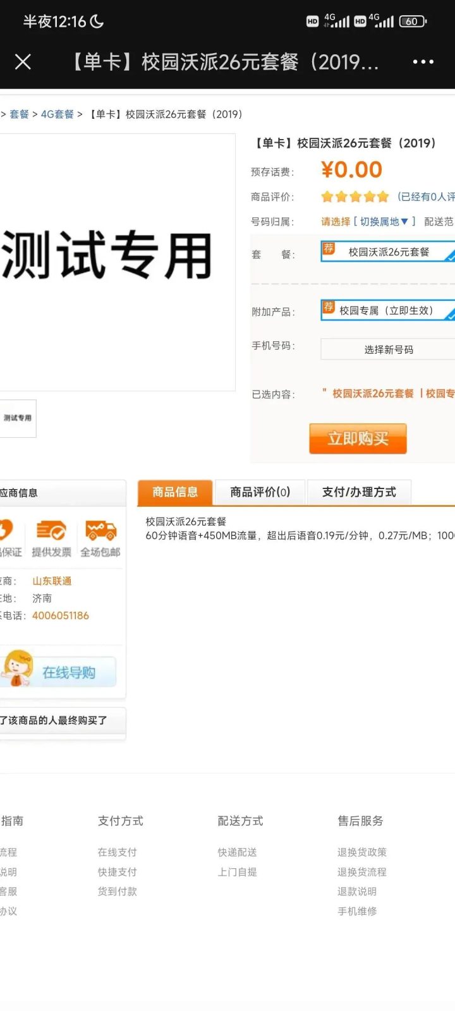Click the 手机维修 footer link

click(x=357, y=911)
